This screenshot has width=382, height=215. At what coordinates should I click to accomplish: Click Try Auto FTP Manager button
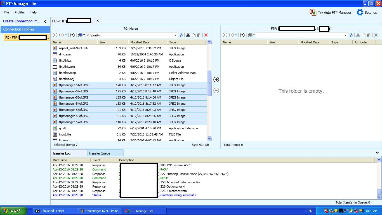tap(331, 12)
